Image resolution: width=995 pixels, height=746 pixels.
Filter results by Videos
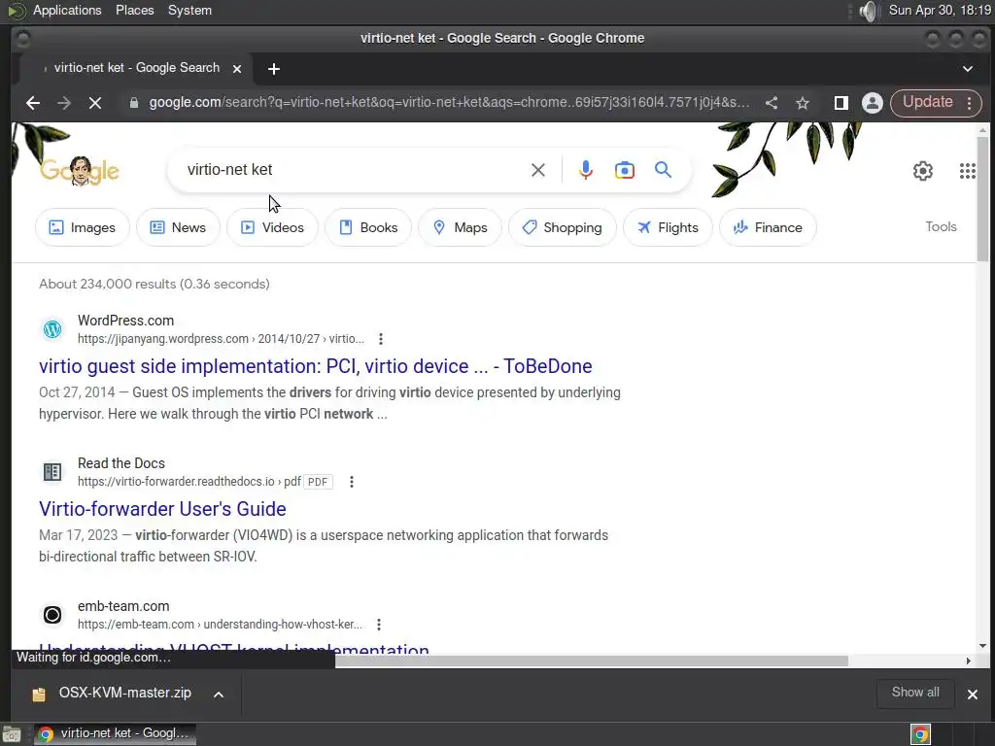272,227
